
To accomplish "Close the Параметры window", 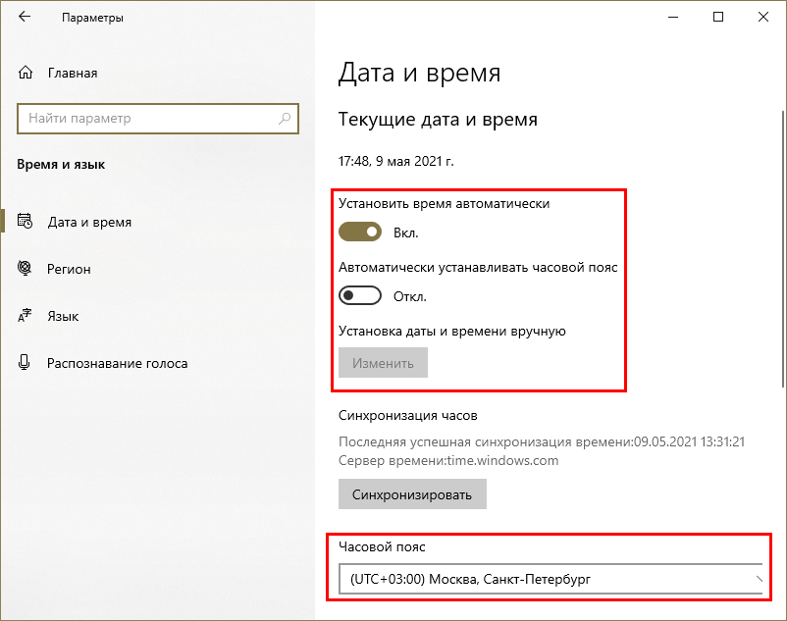I will pyautogui.click(x=763, y=18).
